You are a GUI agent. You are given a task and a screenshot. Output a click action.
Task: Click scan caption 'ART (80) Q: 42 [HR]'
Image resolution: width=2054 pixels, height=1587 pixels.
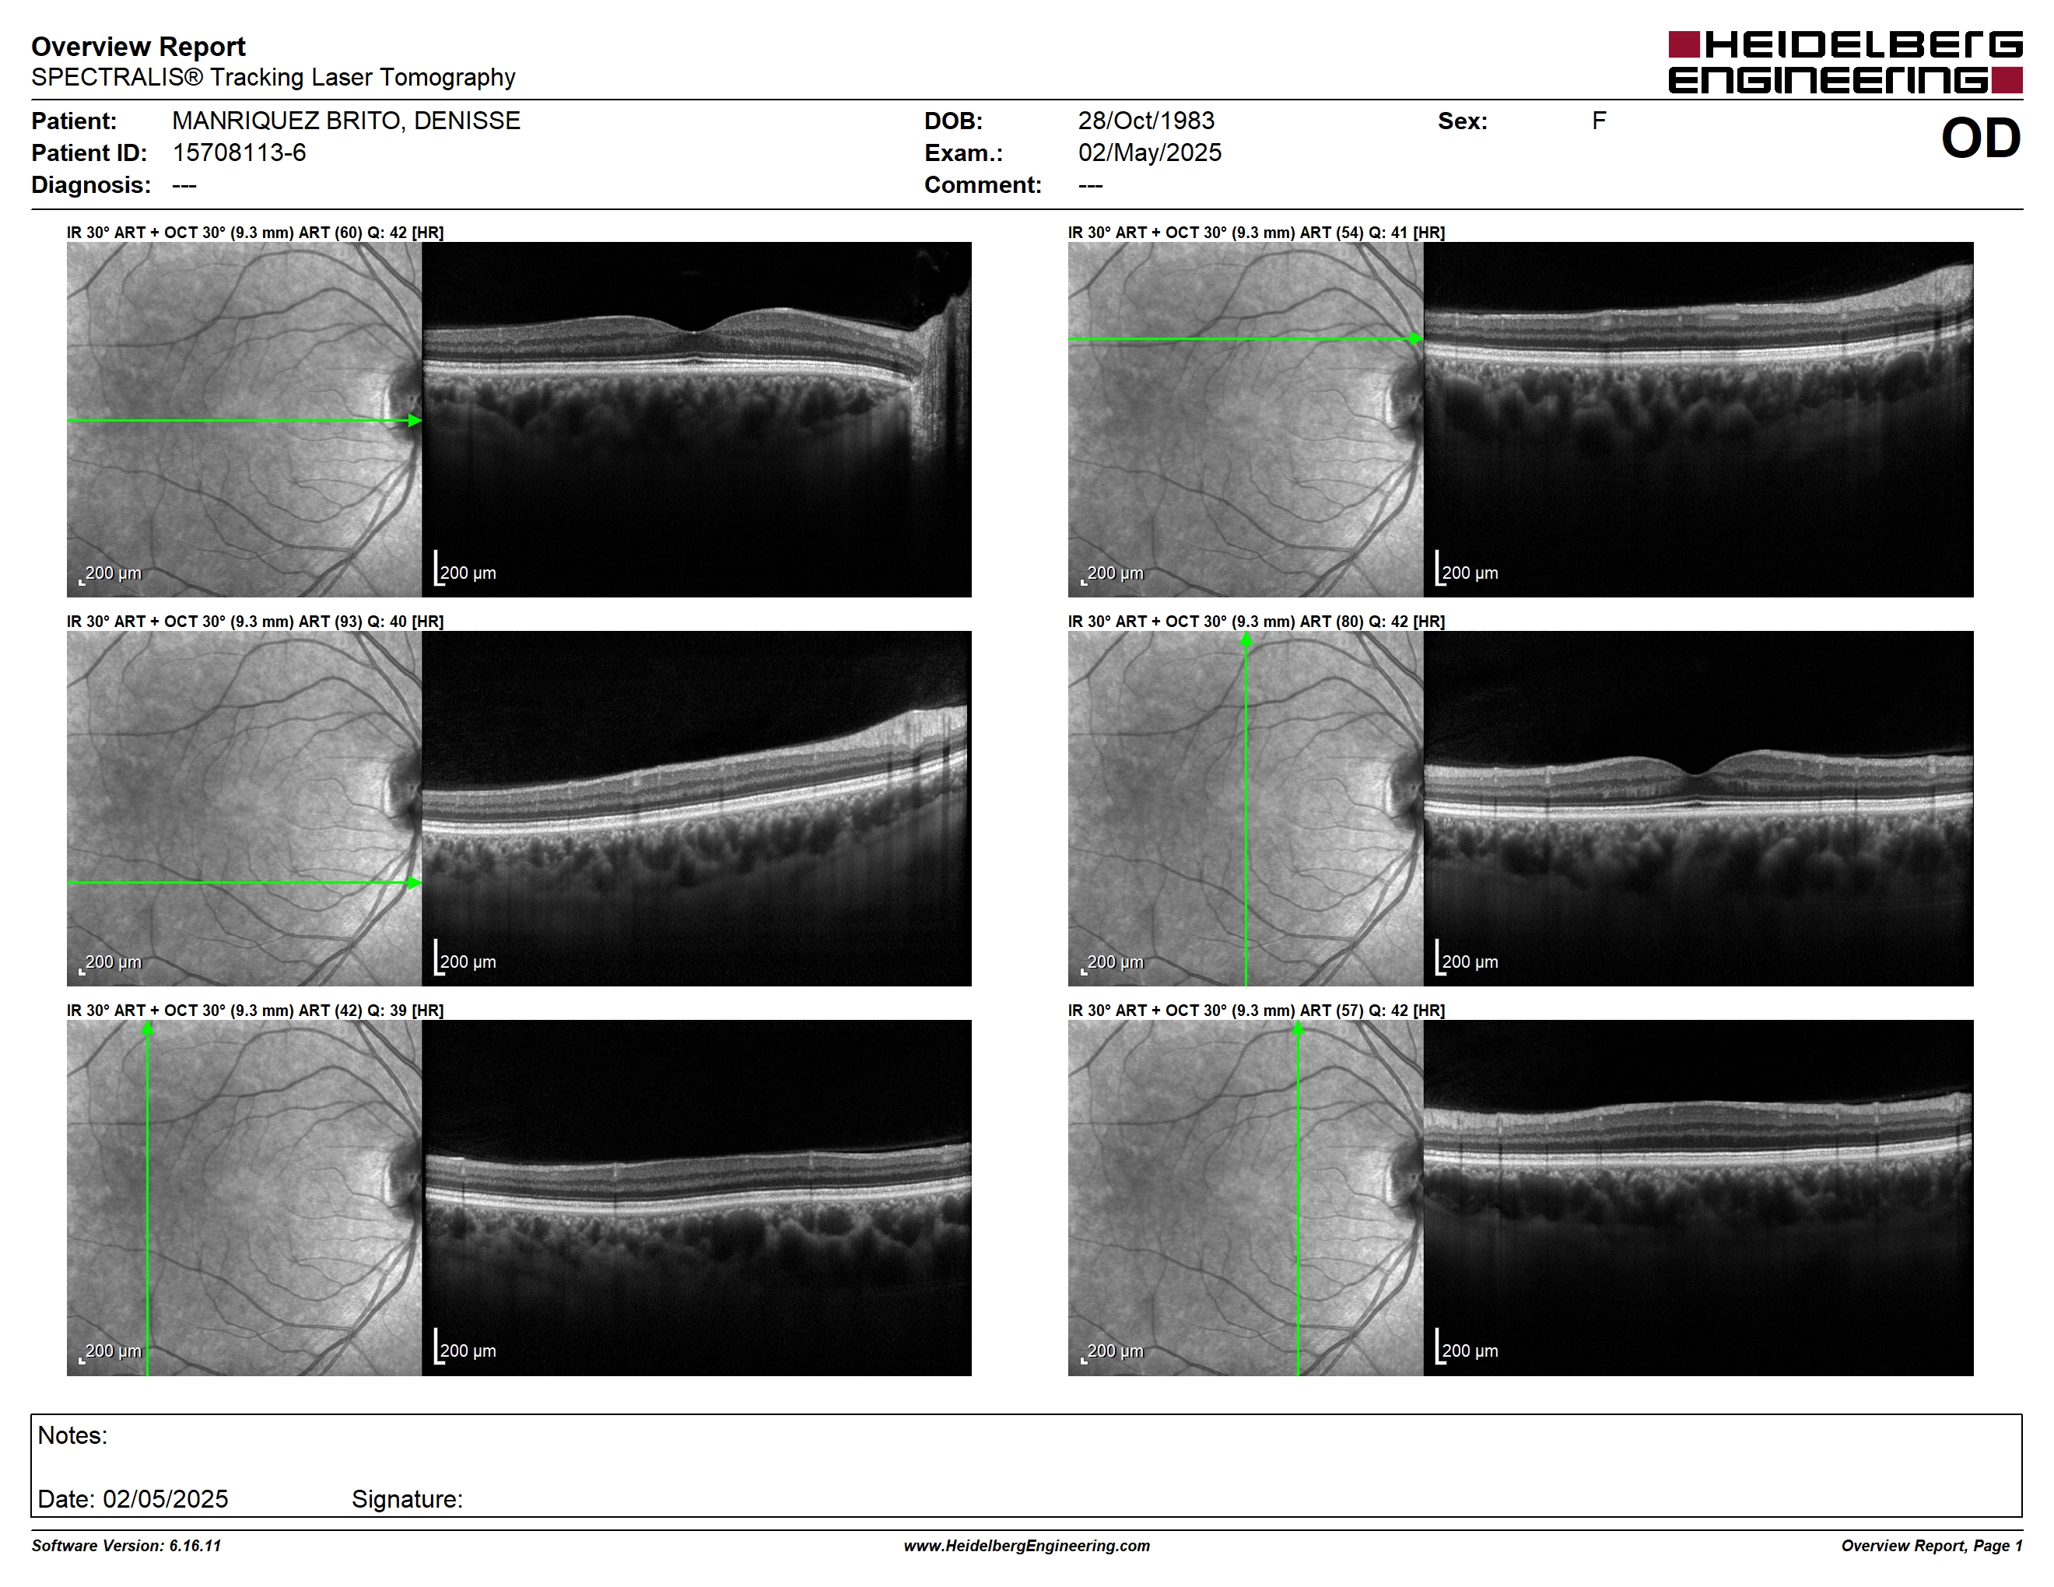(1372, 622)
